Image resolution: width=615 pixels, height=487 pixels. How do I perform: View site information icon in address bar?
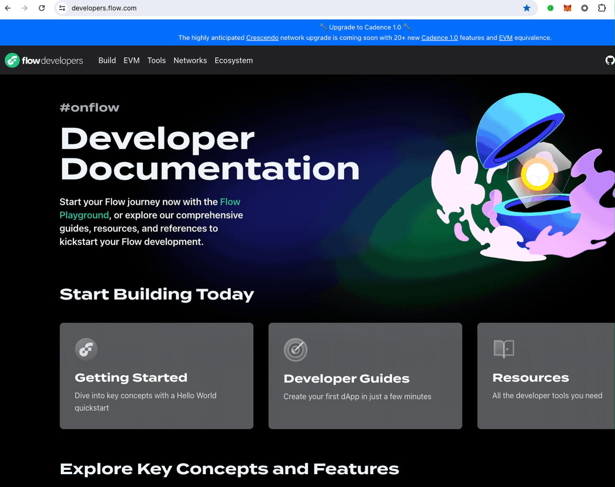[x=62, y=8]
